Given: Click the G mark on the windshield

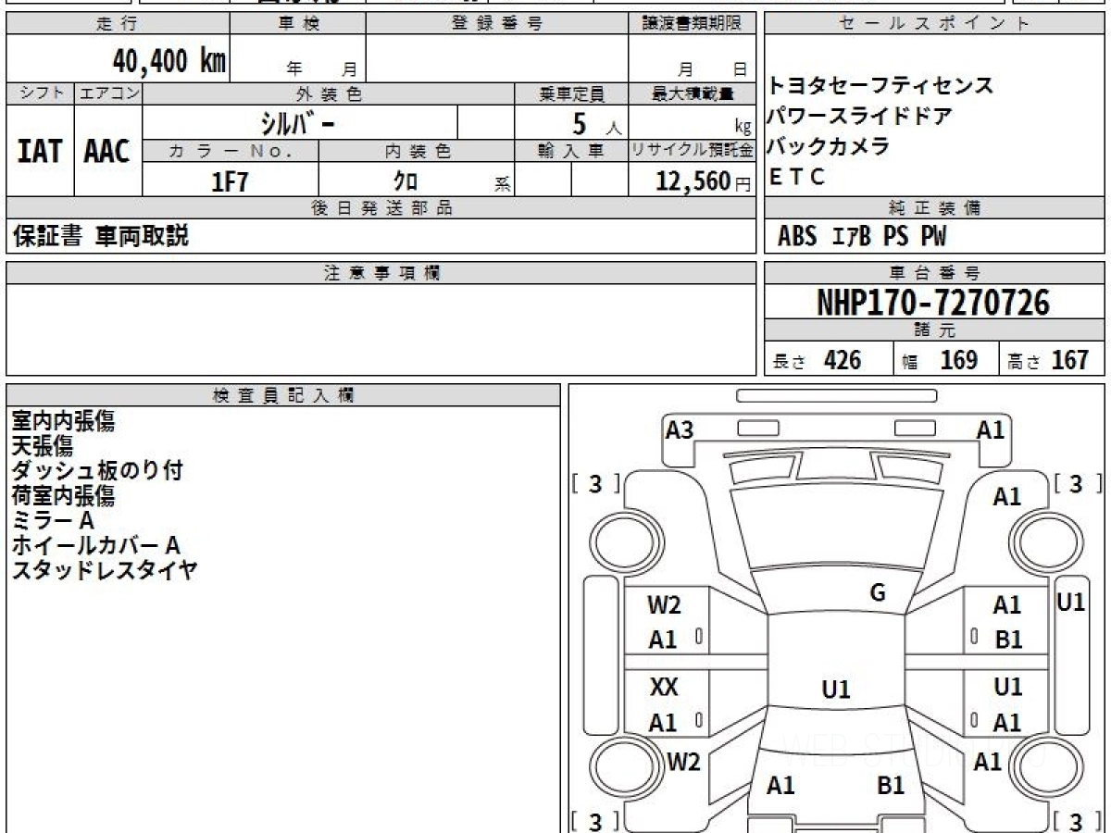Looking at the screenshot, I should pyautogui.click(x=878, y=593).
